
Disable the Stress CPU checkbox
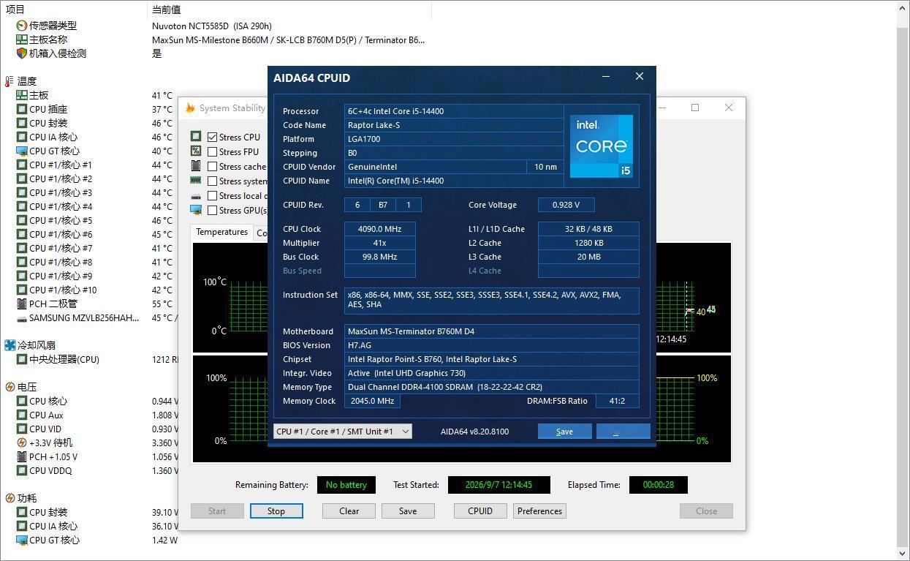pyautogui.click(x=213, y=138)
